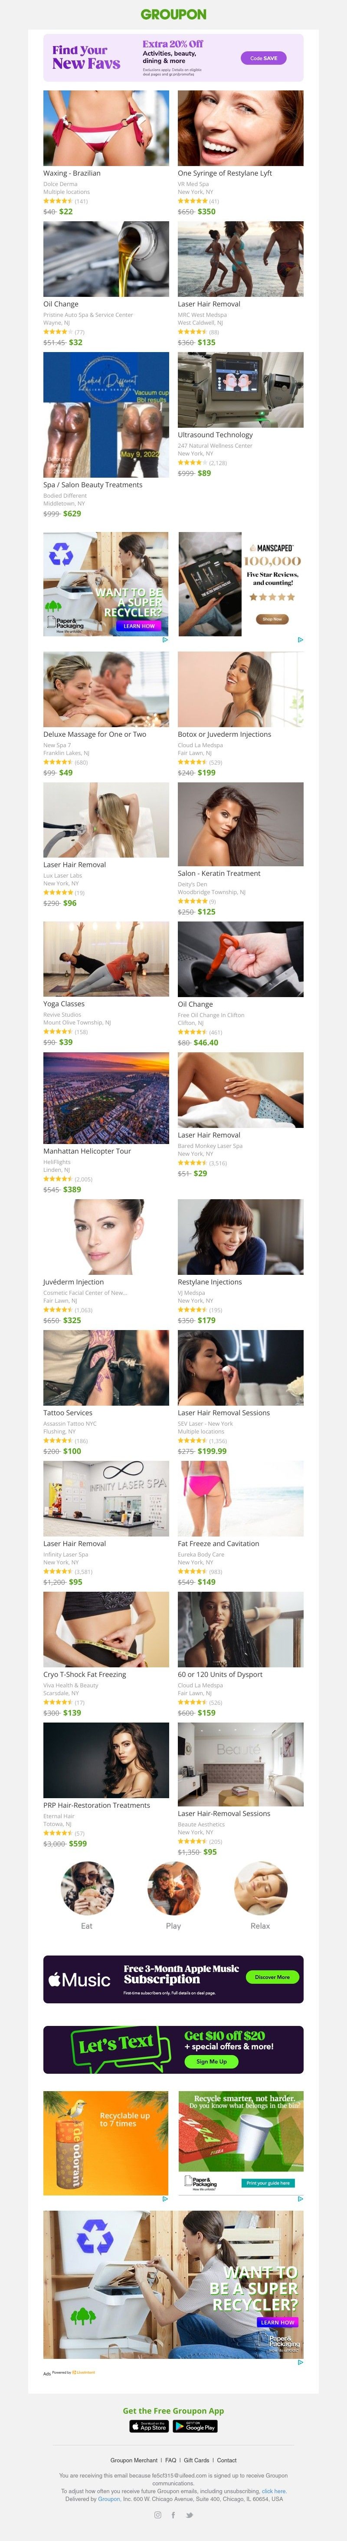Click the Tattoo Services deal title
The image size is (347, 2541).
click(x=68, y=1413)
